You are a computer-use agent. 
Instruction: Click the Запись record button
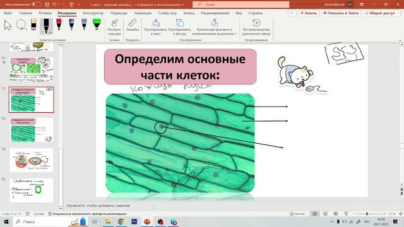tap(309, 13)
